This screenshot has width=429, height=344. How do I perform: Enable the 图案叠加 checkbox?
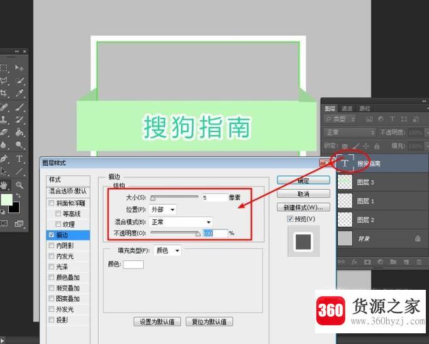(x=51, y=298)
